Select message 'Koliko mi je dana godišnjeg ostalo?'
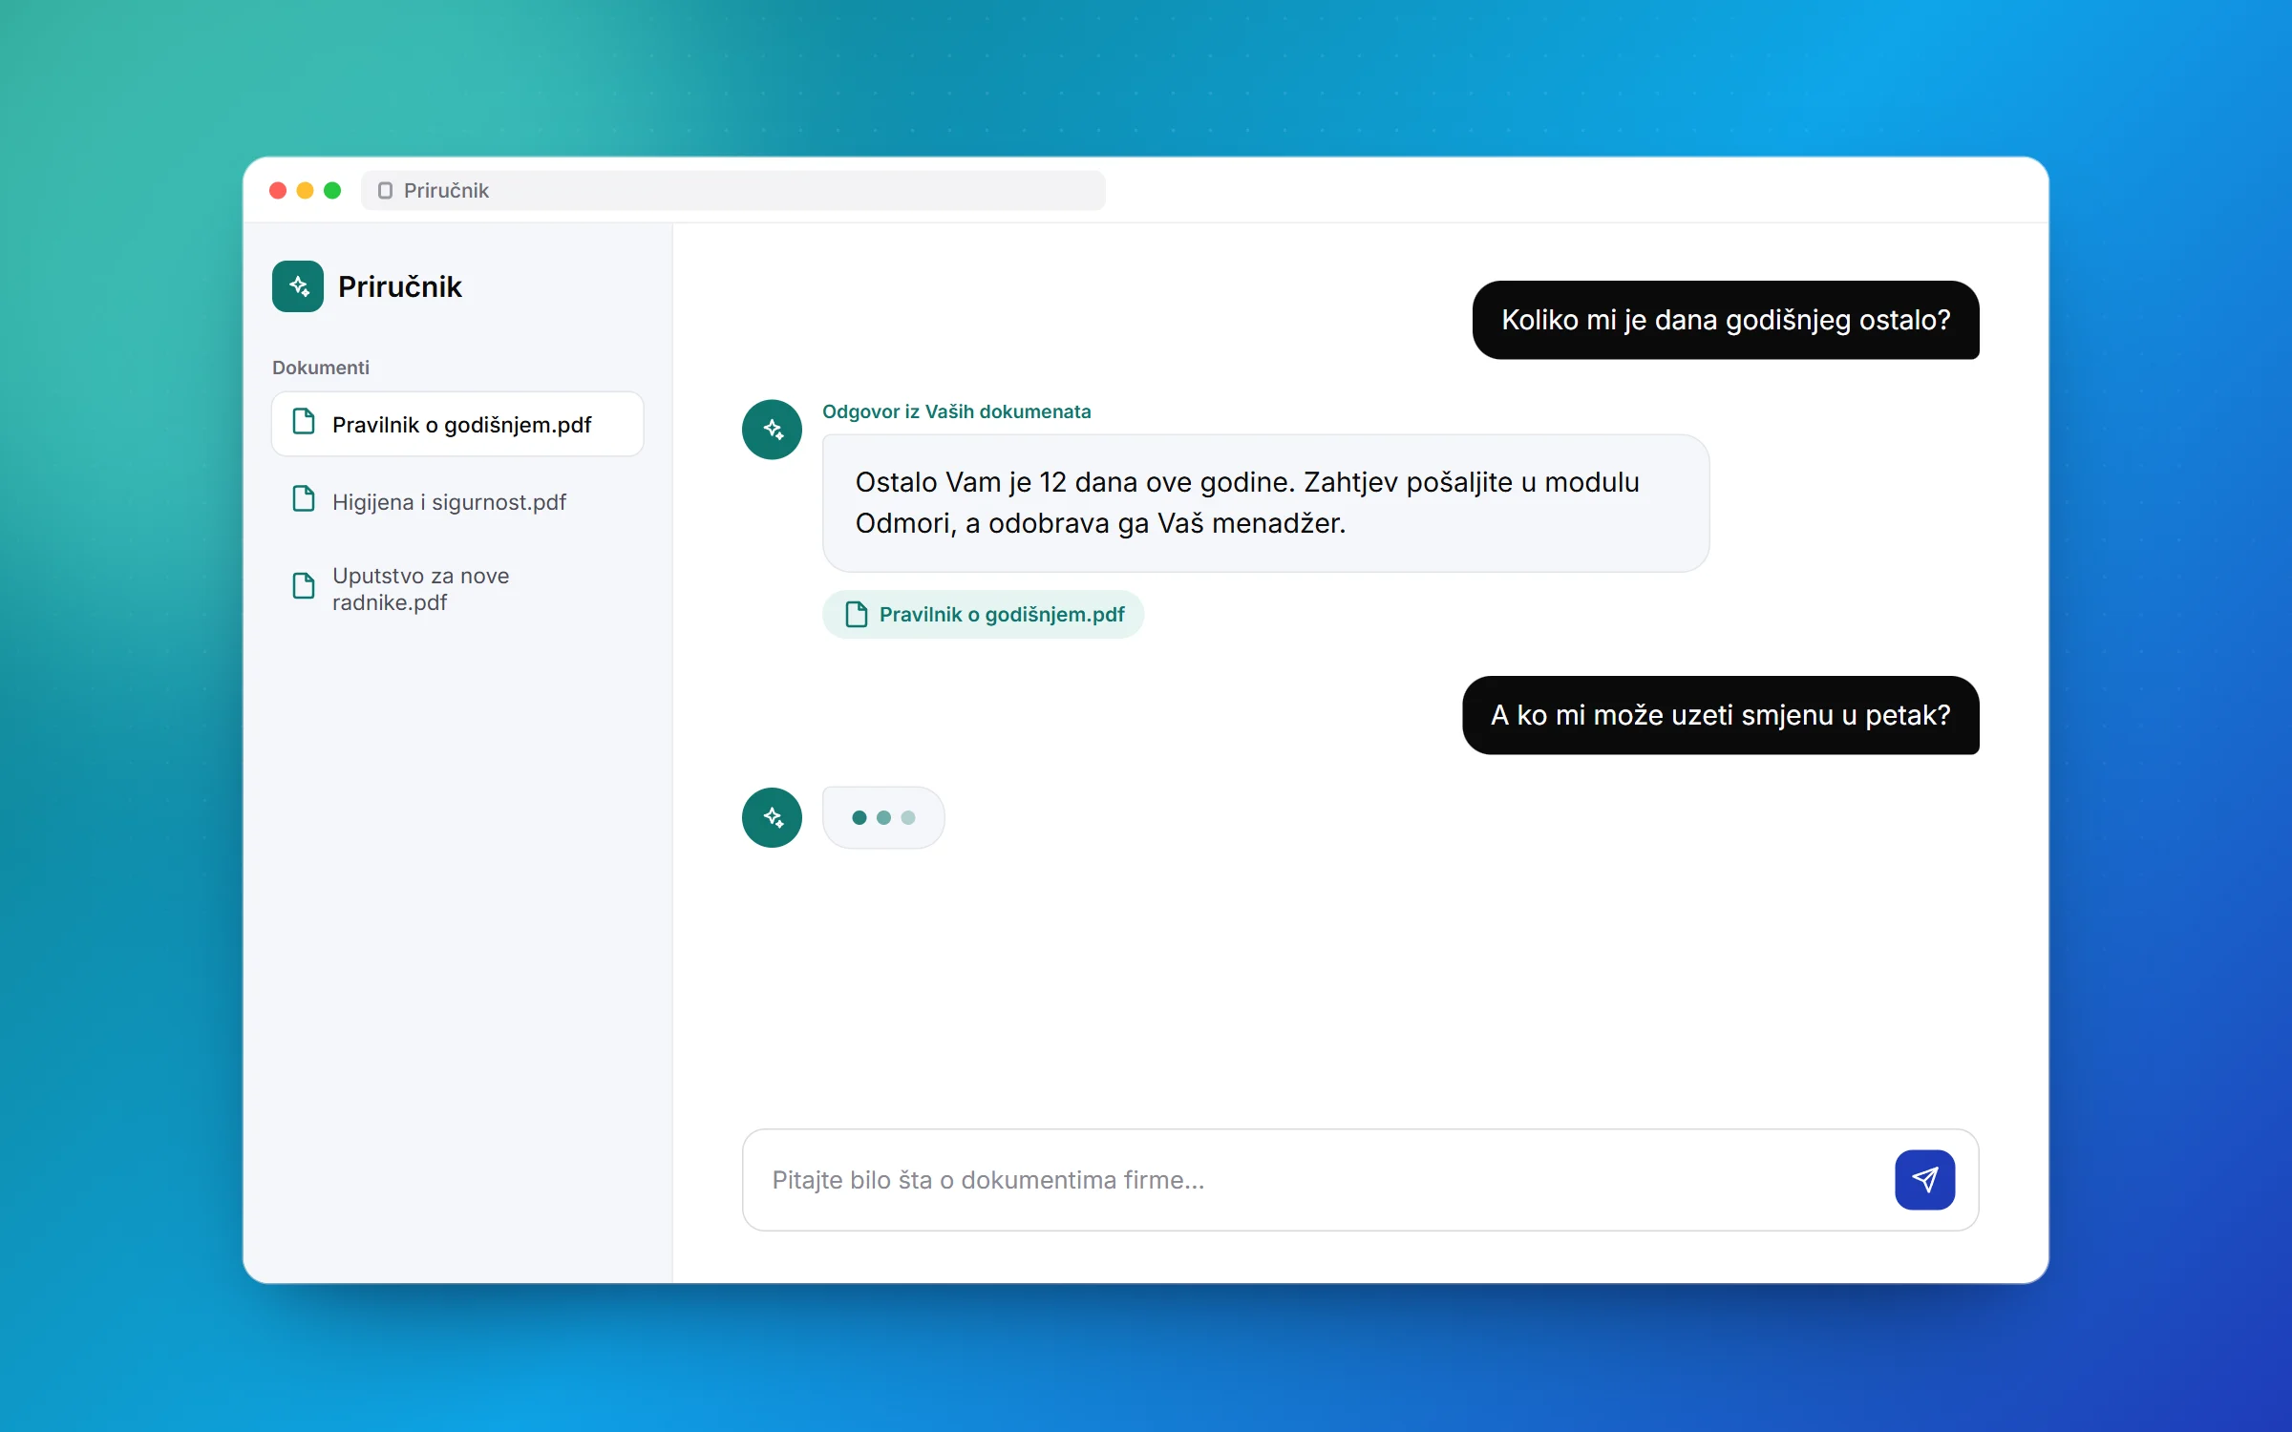2292x1432 pixels. [1726, 320]
